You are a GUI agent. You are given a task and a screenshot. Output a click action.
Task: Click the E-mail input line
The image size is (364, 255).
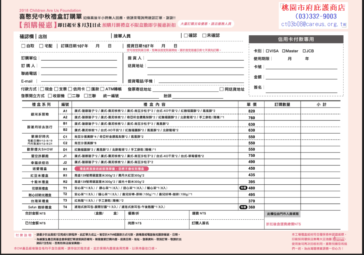click(79, 81)
